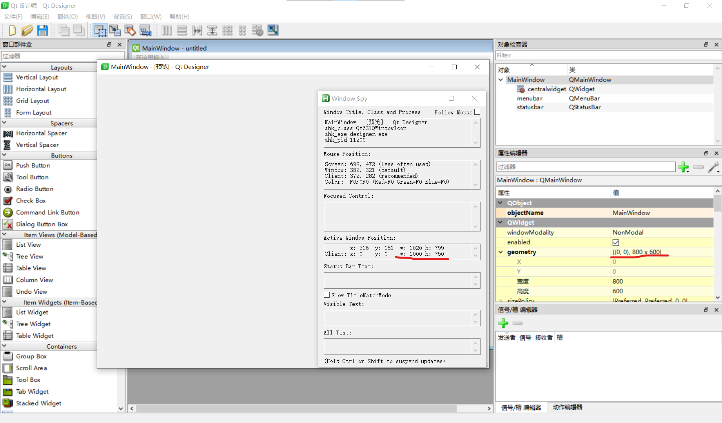Select menubar row in object inspector
Screen dimensions: 722x423
click(x=604, y=98)
